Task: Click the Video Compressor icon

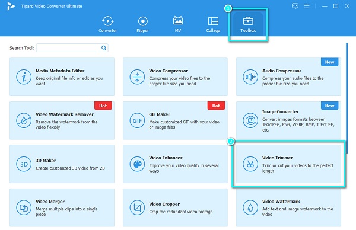Action: [137, 77]
